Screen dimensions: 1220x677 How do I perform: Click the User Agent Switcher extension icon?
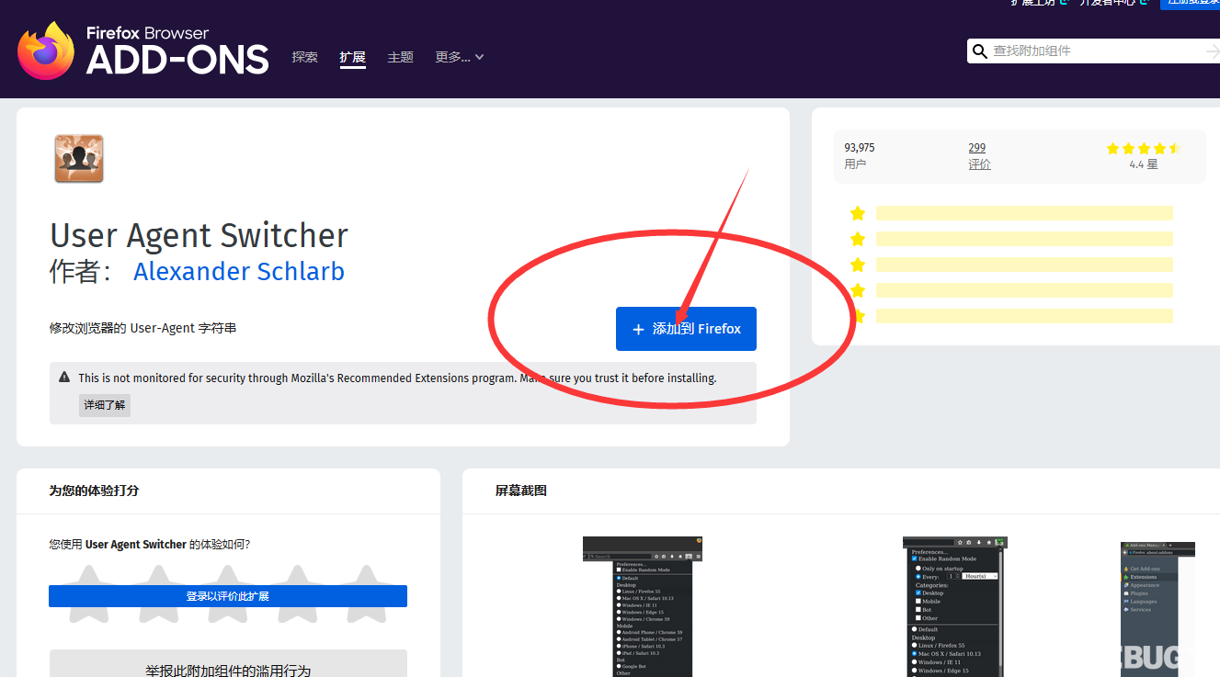pyautogui.click(x=79, y=158)
